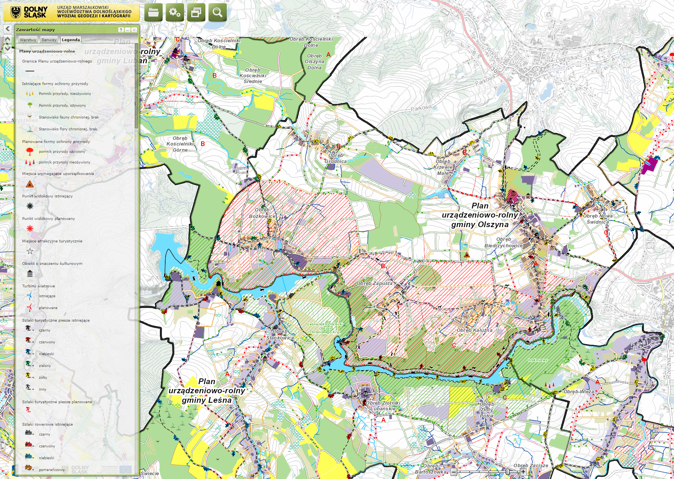Click the help question mark in panel header
Screen dimensions: 674x479
[x=121, y=30]
